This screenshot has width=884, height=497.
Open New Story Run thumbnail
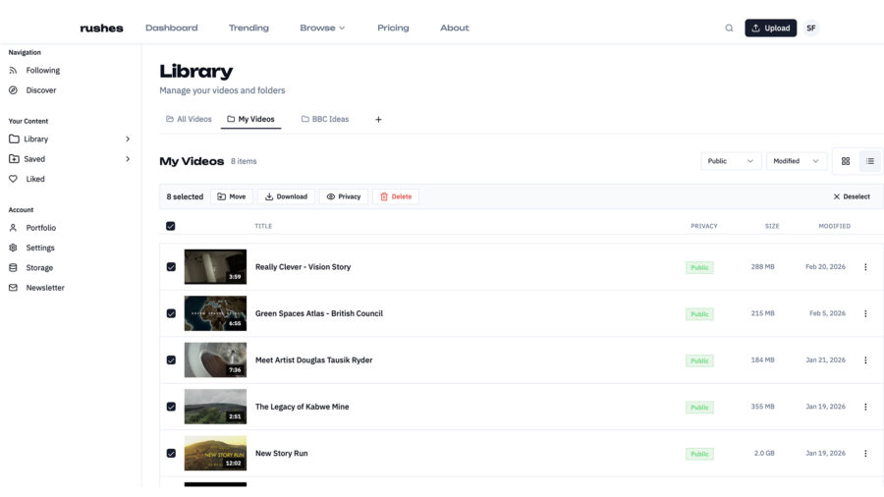tap(215, 453)
